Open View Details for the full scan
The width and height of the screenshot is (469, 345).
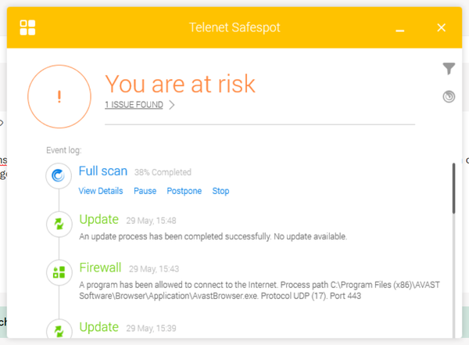[101, 191]
